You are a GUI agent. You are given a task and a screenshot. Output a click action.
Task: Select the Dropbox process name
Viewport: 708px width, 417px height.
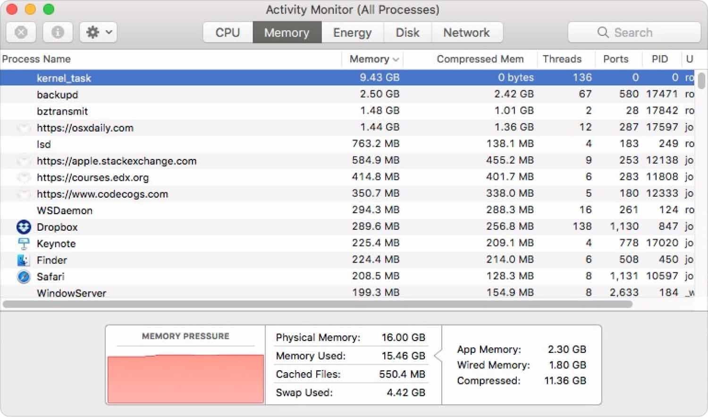(x=57, y=227)
